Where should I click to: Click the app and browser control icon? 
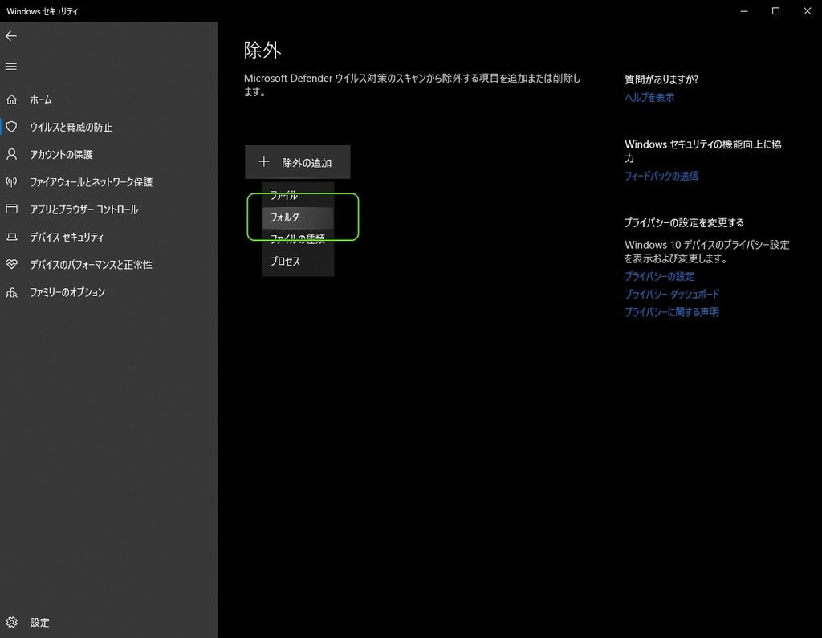pos(11,209)
